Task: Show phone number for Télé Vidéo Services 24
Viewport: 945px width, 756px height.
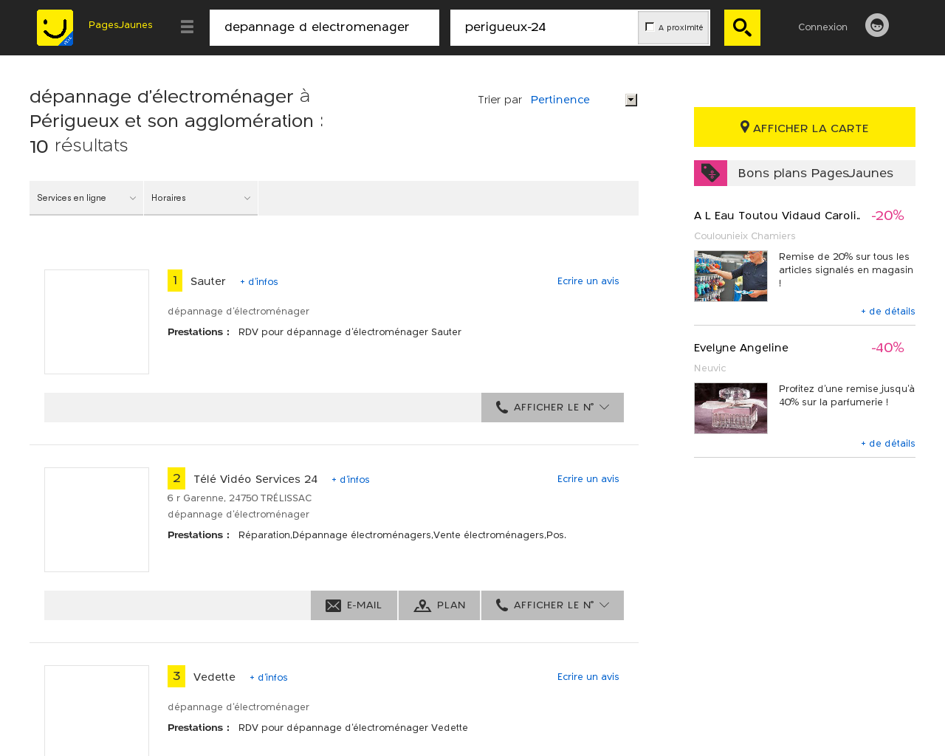Action: point(552,605)
